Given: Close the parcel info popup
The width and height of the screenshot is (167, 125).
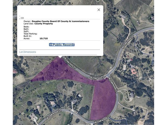Looking at the screenshot, I should [99, 10].
